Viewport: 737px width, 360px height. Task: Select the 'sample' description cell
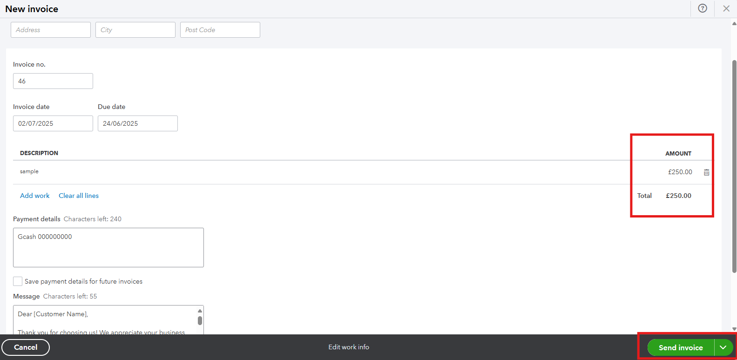click(x=29, y=171)
